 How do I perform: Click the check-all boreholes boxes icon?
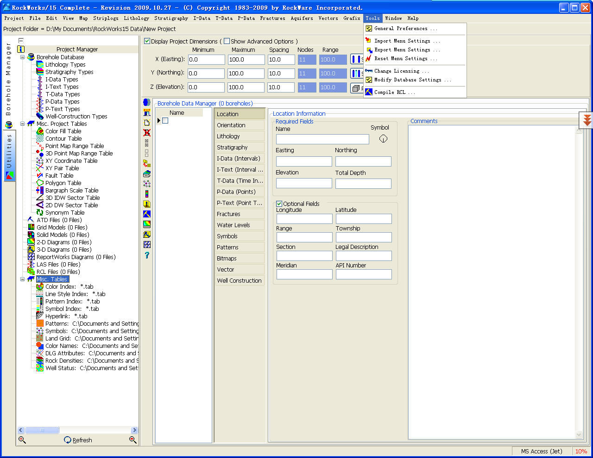coord(147,143)
